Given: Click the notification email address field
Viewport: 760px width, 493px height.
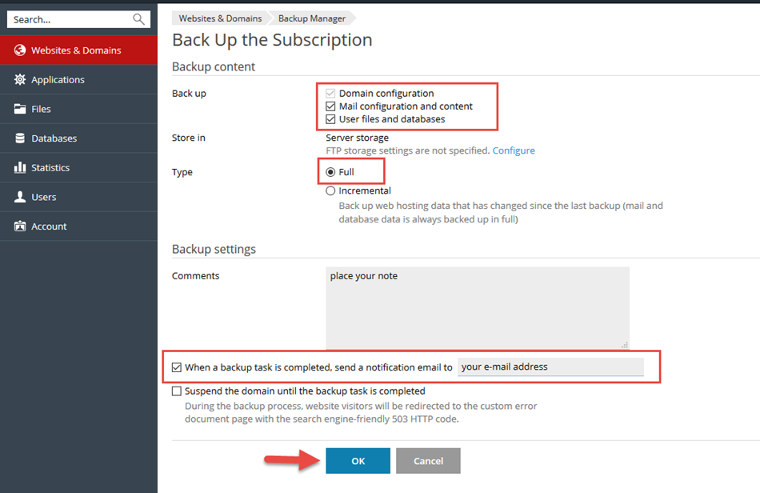Looking at the screenshot, I should coord(550,367).
